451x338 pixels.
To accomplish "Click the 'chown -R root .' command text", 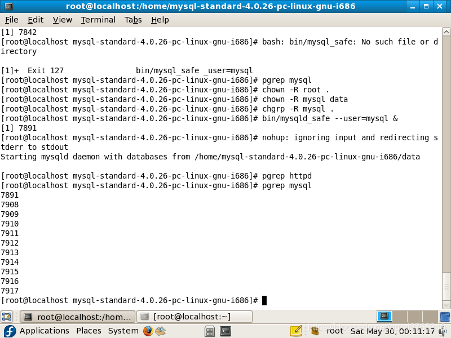I will click(x=295, y=90).
